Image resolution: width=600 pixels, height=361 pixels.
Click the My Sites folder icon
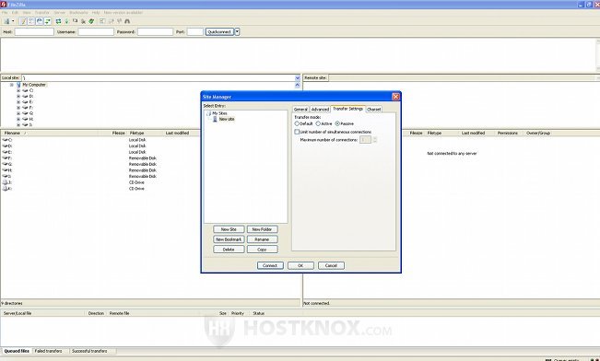point(208,113)
